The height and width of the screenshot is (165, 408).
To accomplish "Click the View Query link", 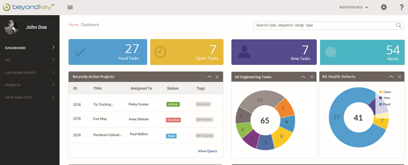I will (x=207, y=151).
